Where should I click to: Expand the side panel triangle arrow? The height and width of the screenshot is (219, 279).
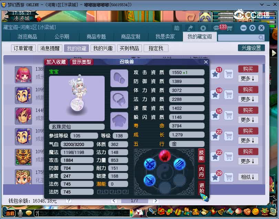coord(274,53)
